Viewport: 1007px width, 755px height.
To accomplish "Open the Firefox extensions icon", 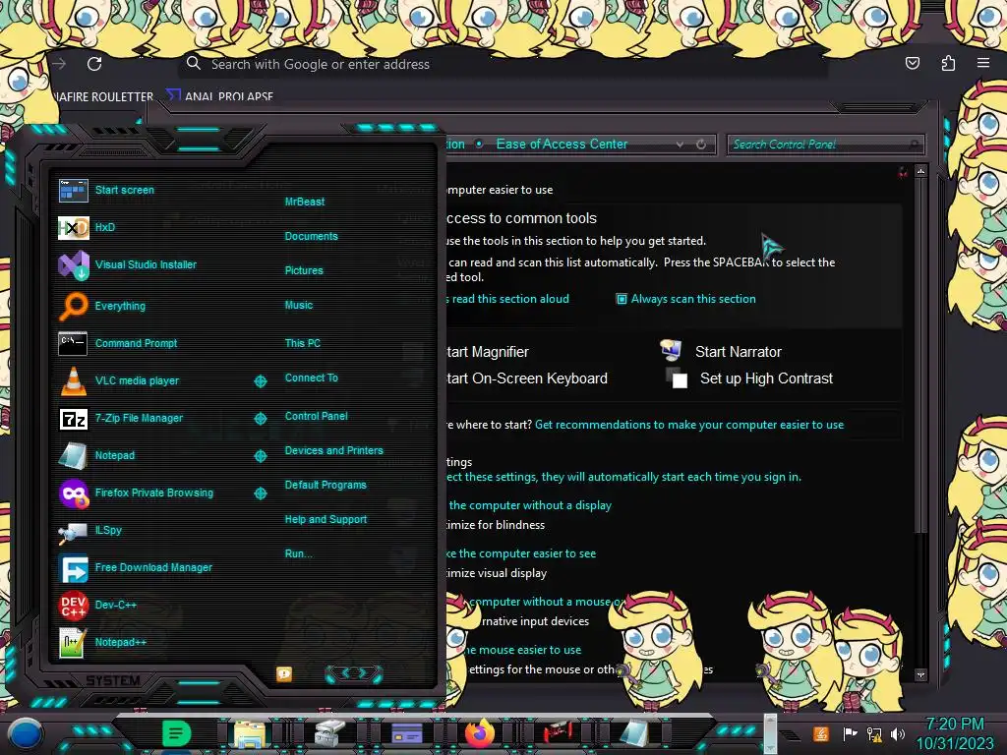I will [948, 63].
